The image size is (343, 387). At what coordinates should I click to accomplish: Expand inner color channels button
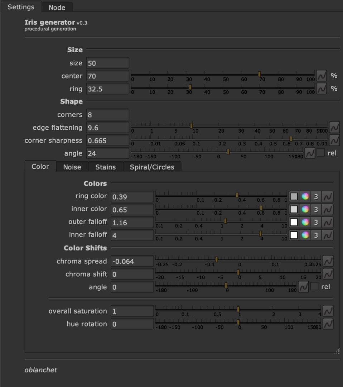(316, 210)
